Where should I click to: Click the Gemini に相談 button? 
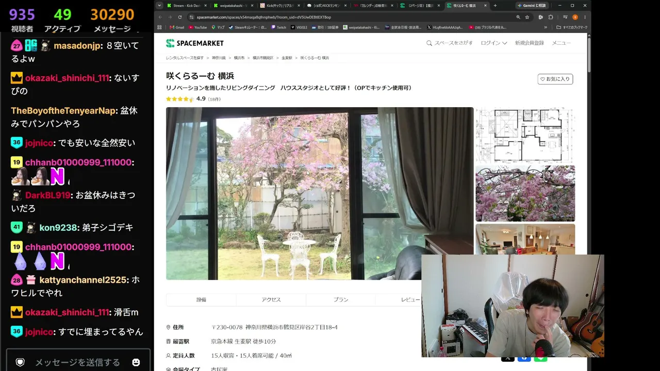click(532, 6)
